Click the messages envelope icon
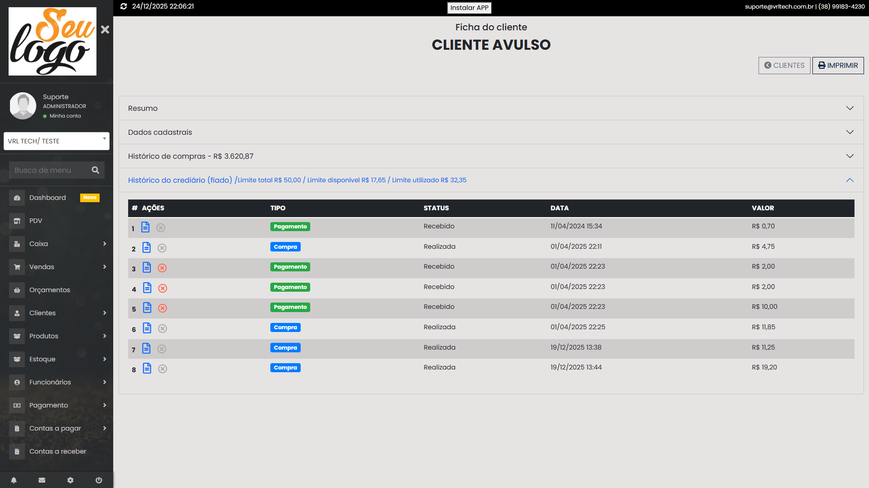The width and height of the screenshot is (869, 488). (x=42, y=480)
